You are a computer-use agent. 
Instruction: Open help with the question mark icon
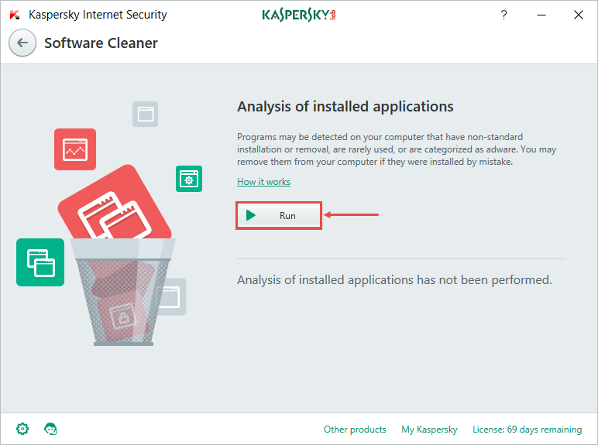(503, 15)
